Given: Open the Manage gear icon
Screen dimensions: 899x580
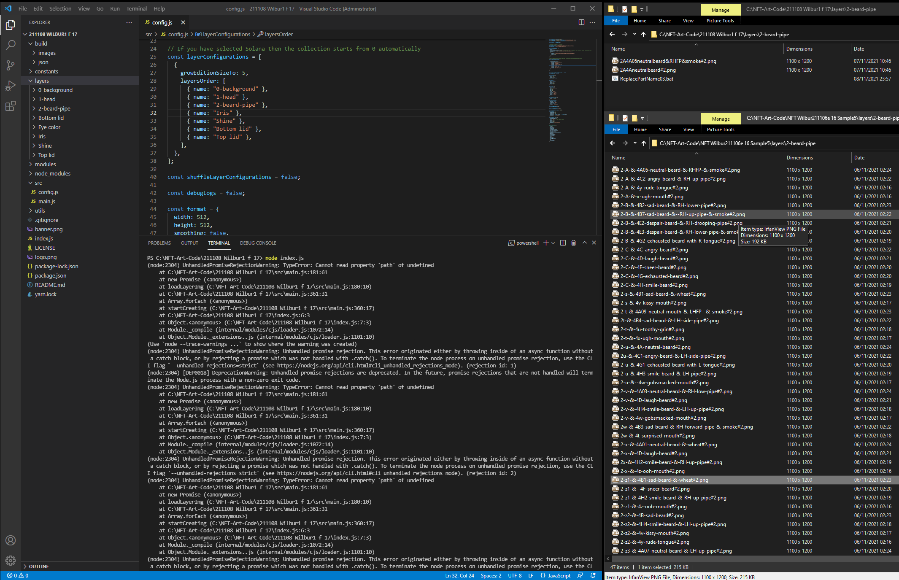Looking at the screenshot, I should click(11, 561).
